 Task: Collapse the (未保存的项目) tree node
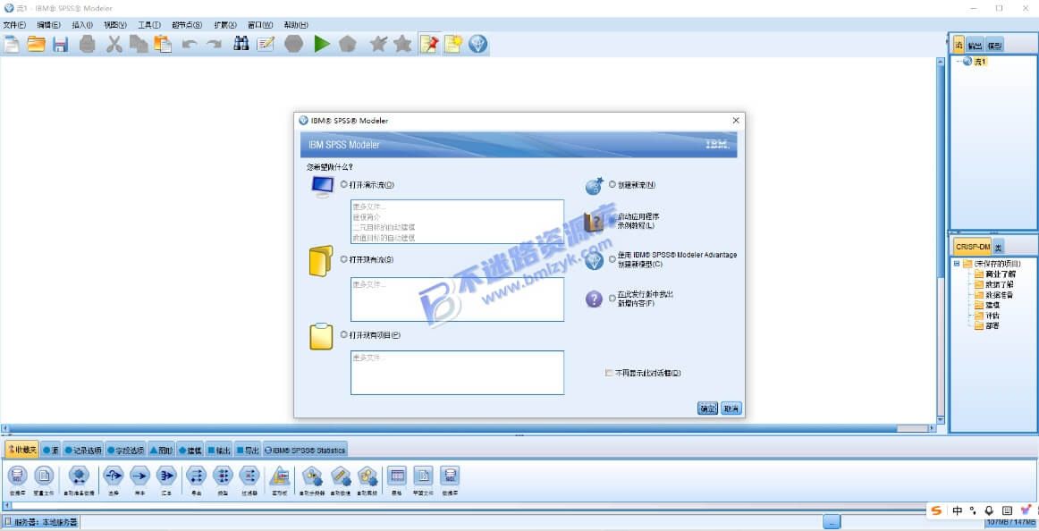point(956,264)
